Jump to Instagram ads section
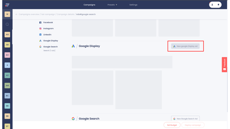The image size is (230, 129). [48, 29]
